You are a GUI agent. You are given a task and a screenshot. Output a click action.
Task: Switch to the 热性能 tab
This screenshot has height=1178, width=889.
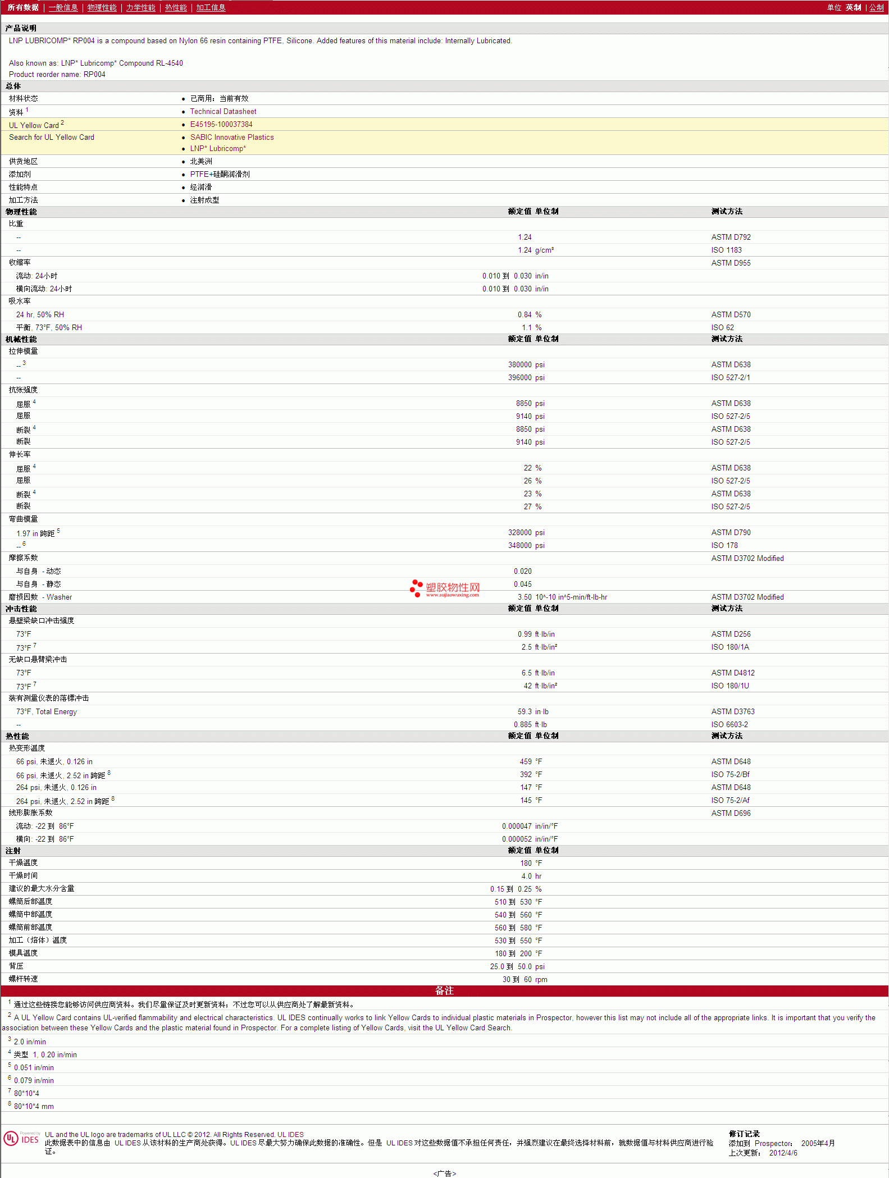click(176, 7)
